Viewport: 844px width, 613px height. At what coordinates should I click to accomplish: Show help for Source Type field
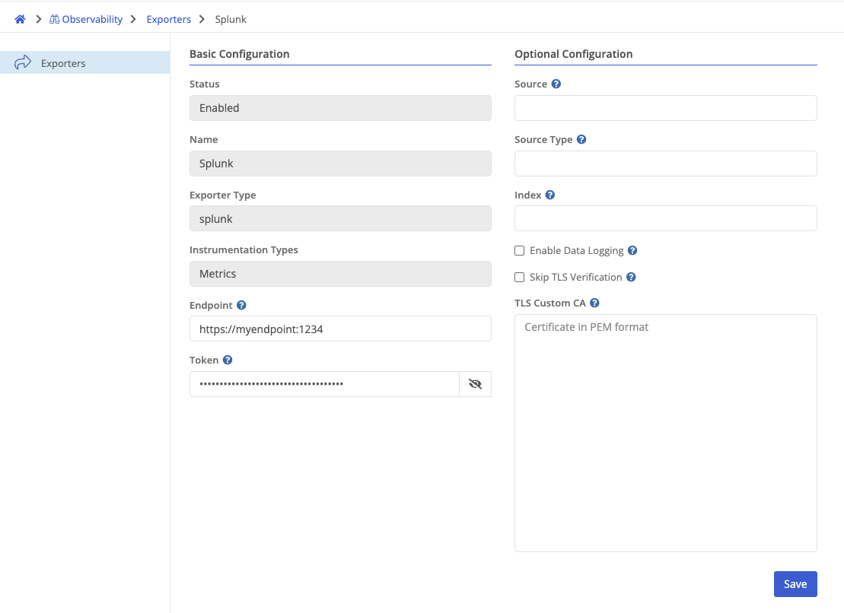click(581, 139)
